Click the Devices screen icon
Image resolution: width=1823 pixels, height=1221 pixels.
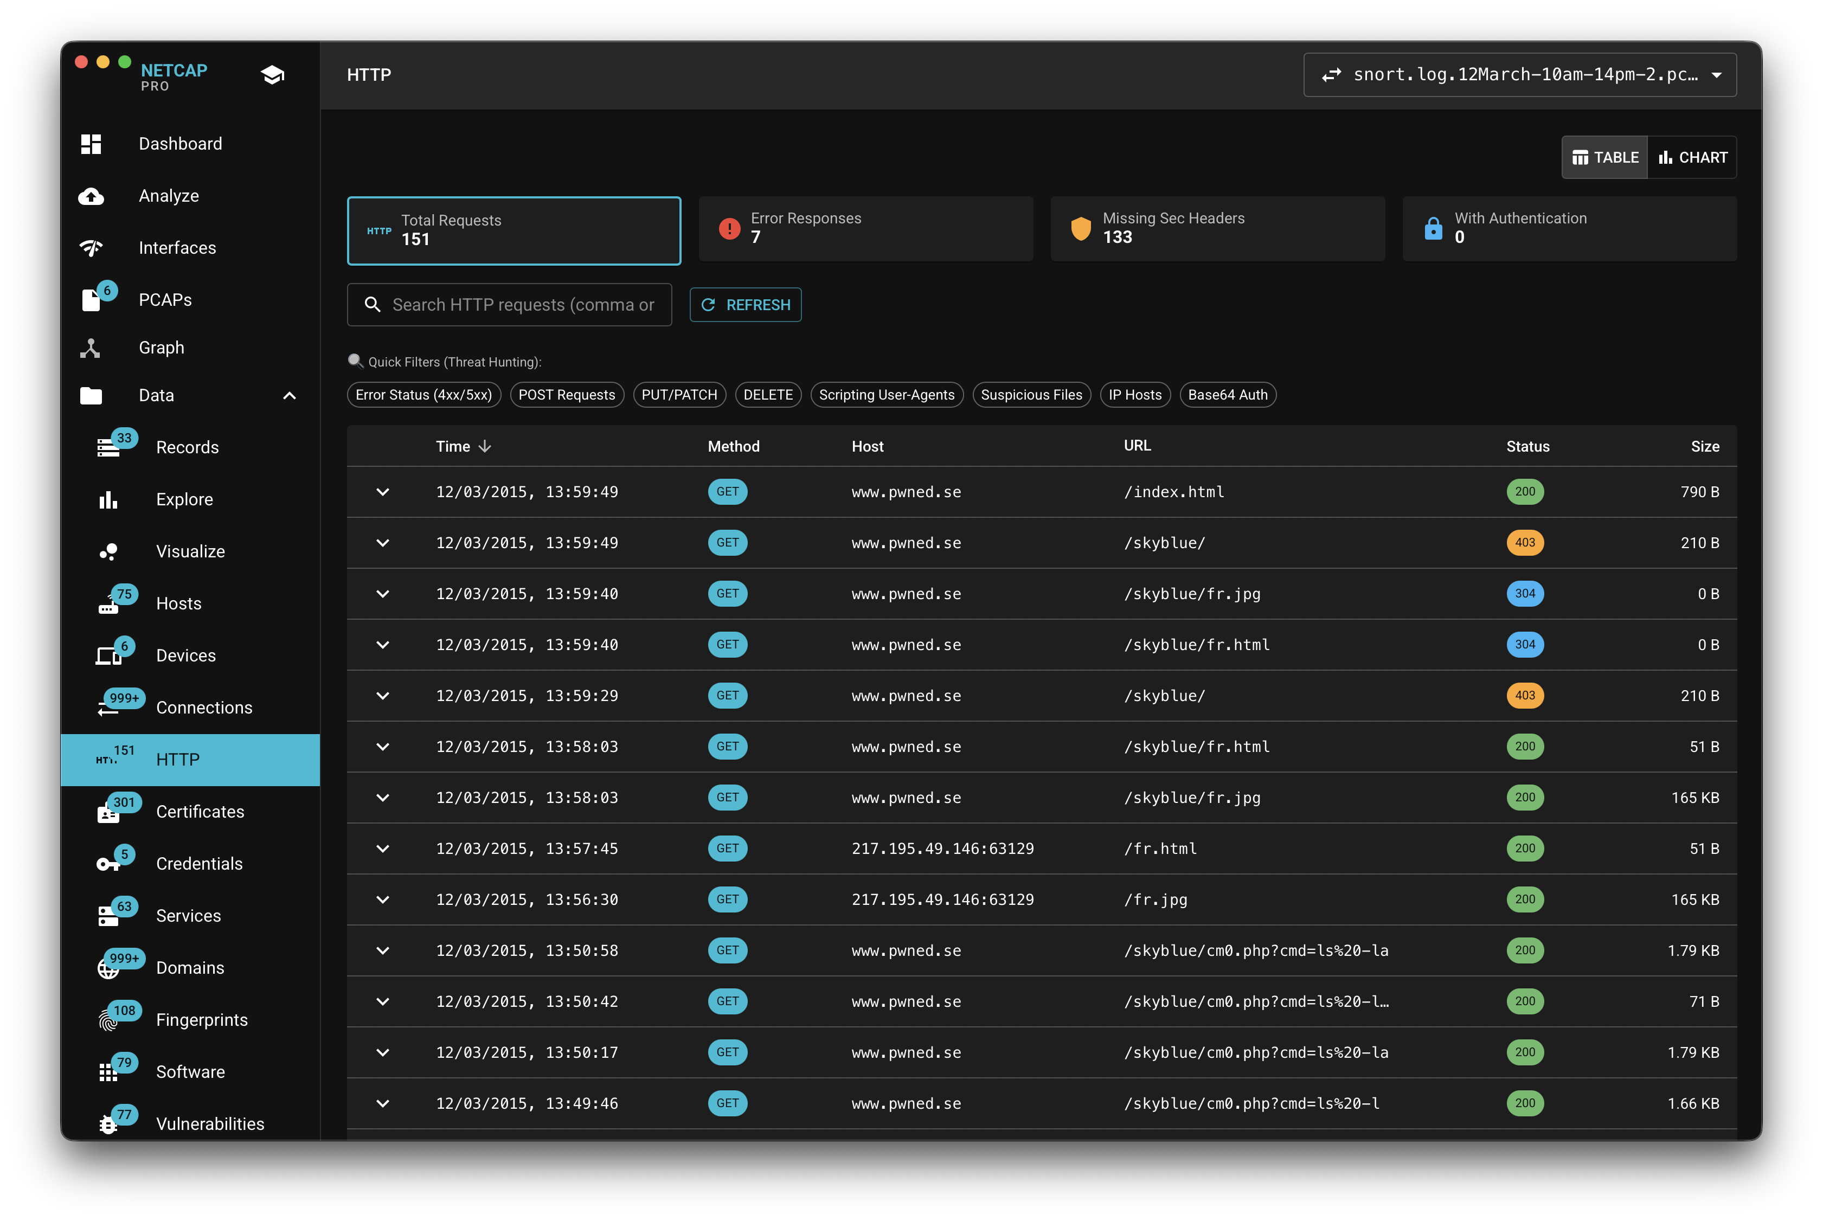108,657
